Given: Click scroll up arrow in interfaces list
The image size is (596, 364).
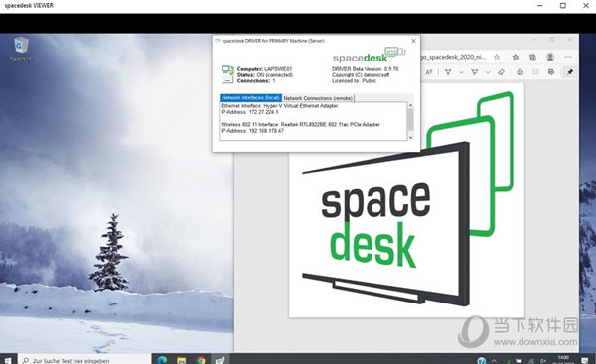Looking at the screenshot, I should click(410, 105).
